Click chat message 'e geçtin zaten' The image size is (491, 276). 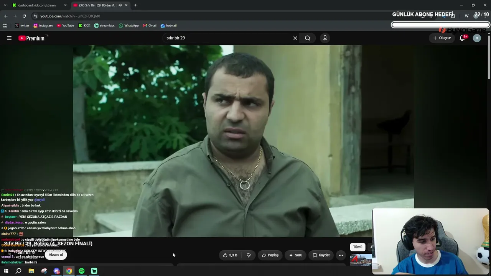pyautogui.click(x=35, y=223)
